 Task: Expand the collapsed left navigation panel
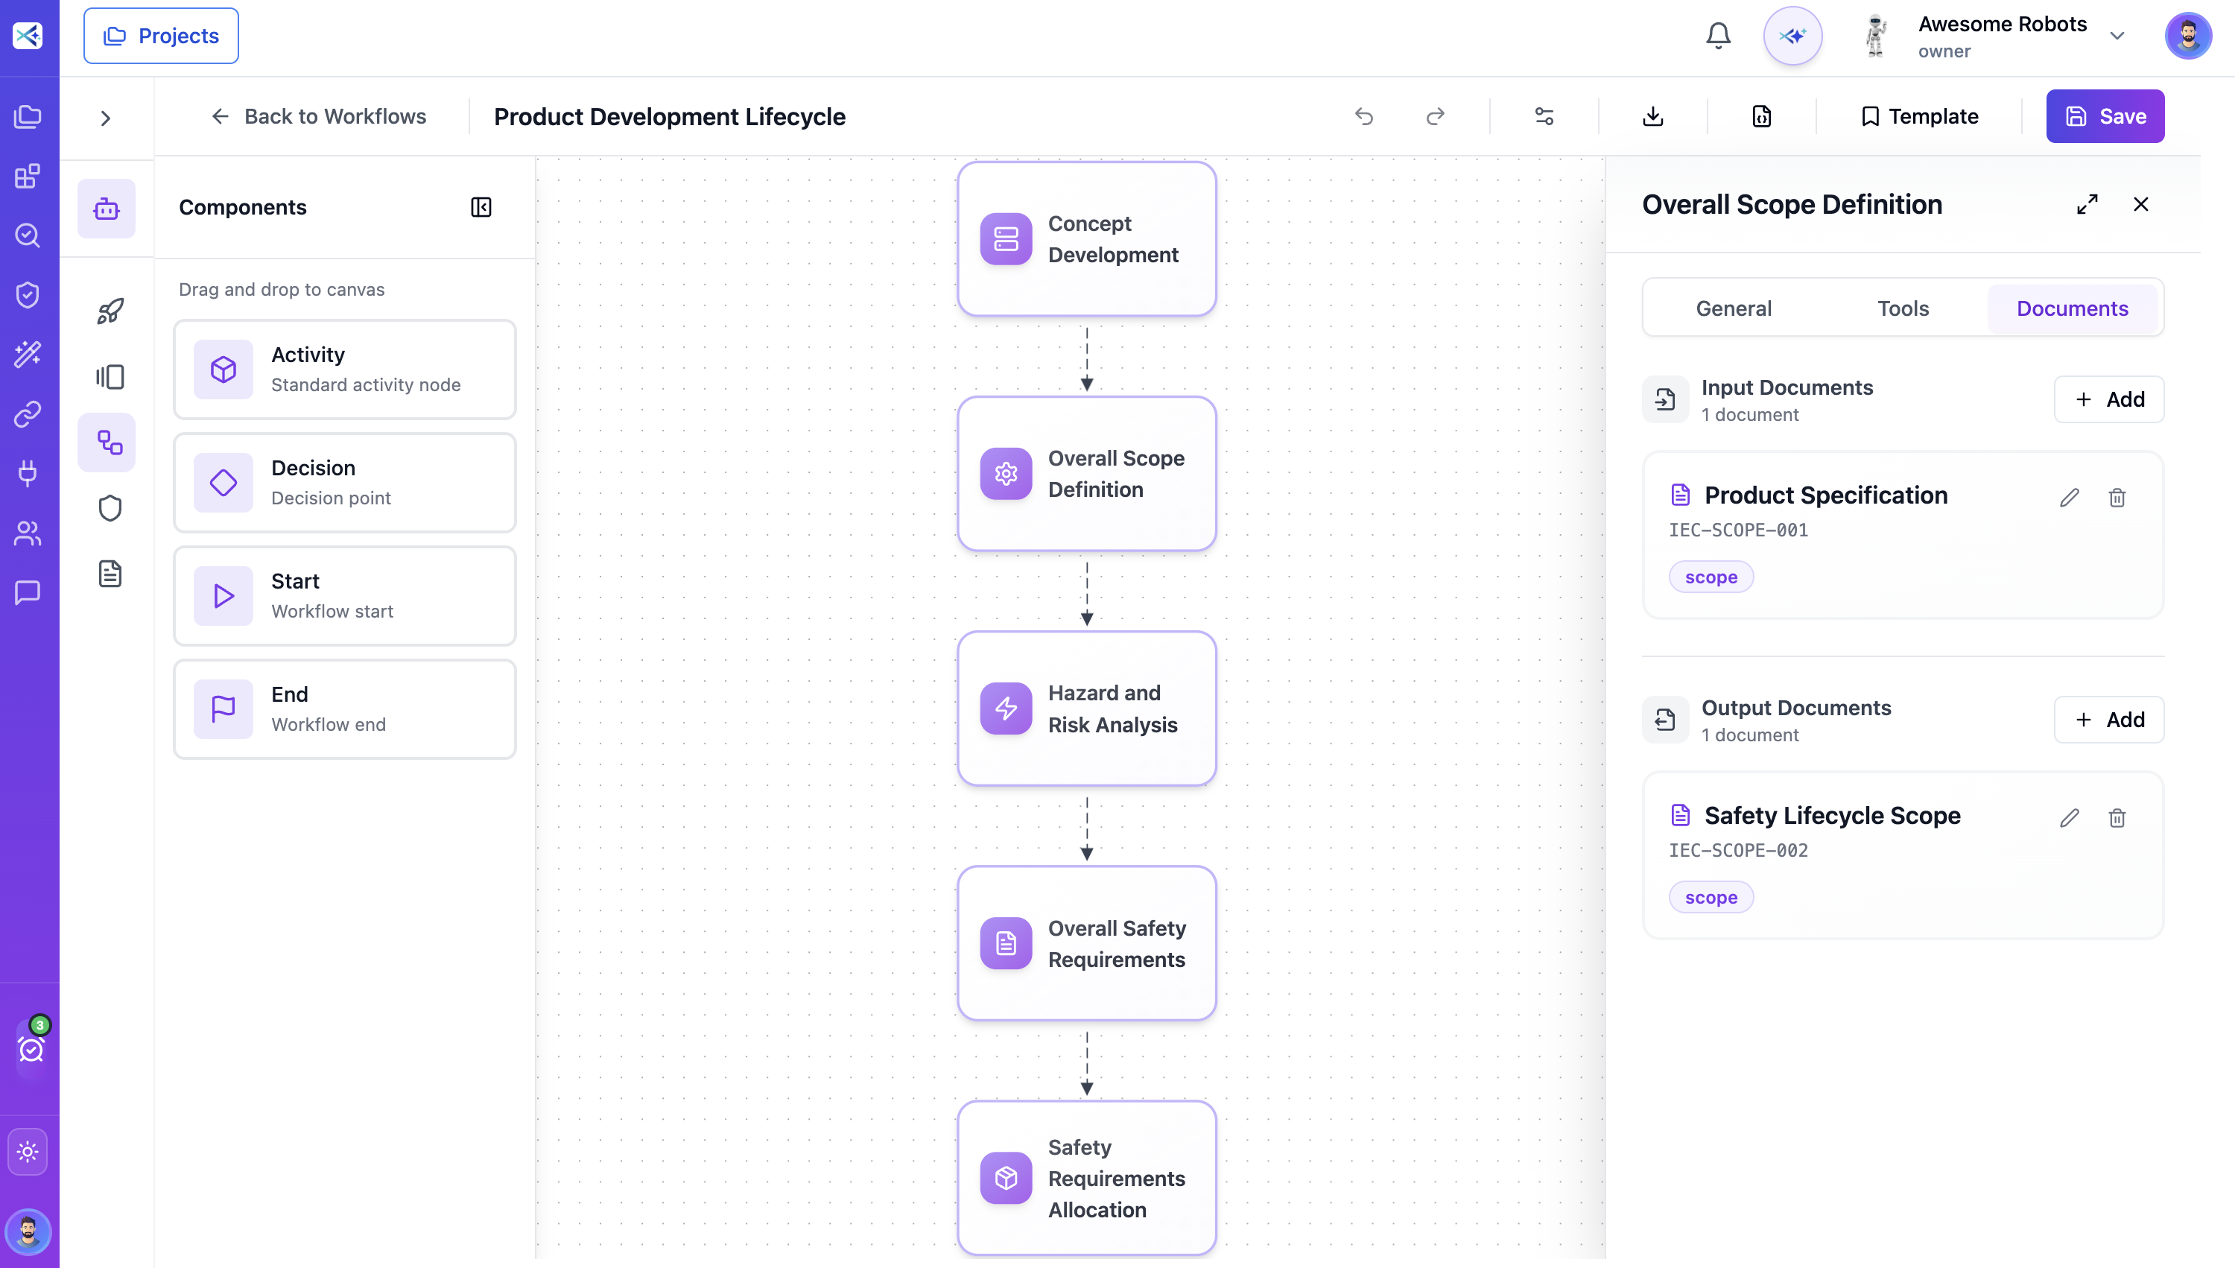click(107, 118)
